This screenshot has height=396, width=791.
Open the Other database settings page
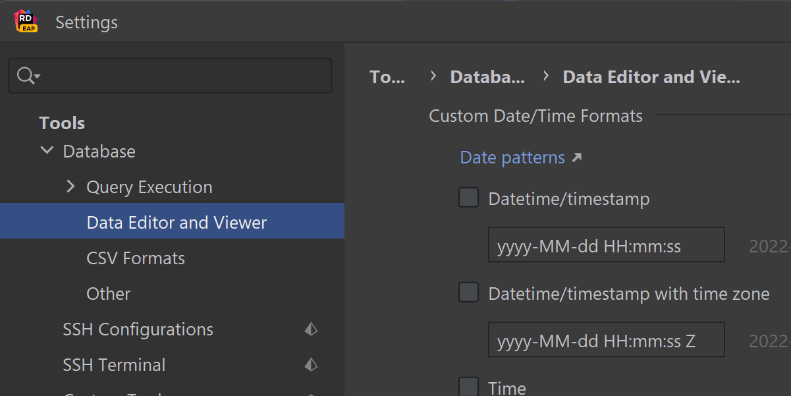tap(109, 294)
